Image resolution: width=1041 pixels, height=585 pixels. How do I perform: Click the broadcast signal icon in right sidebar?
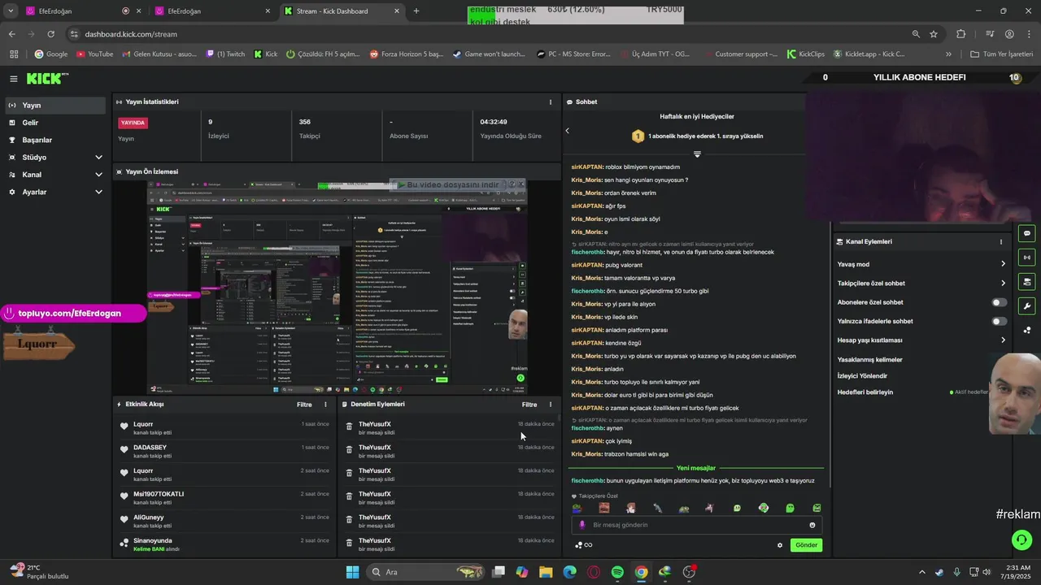pos(1027,258)
